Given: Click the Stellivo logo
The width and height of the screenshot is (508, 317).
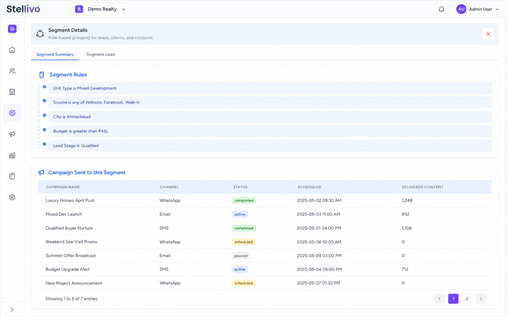Looking at the screenshot, I should coord(23,9).
